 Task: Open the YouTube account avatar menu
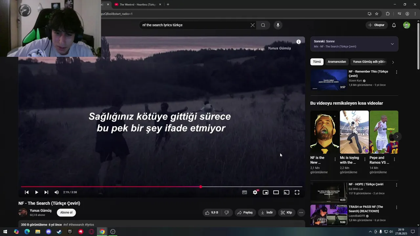coord(407,25)
